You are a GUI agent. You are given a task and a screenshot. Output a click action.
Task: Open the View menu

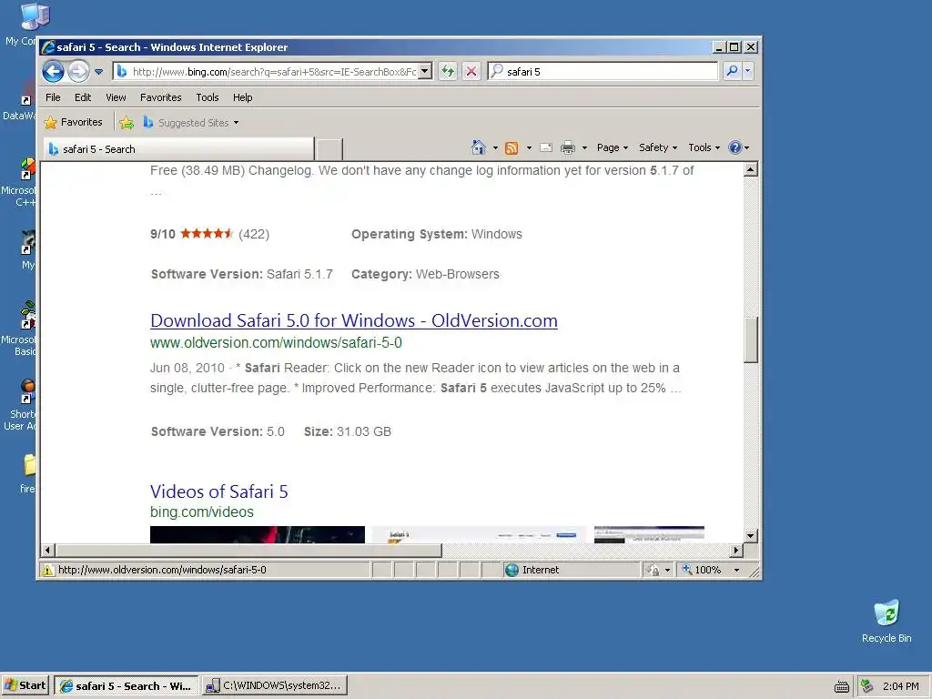tap(116, 97)
